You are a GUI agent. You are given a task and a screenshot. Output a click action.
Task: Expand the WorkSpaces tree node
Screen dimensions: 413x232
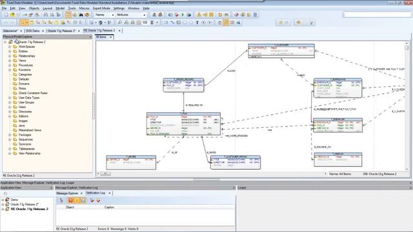point(10,46)
